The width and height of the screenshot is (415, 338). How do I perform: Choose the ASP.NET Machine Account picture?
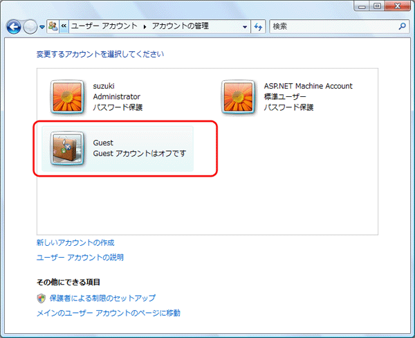click(x=239, y=96)
